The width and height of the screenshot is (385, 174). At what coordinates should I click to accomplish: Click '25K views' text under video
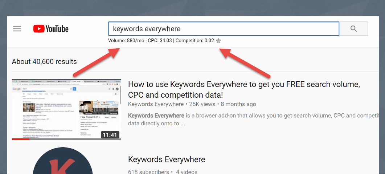click(x=202, y=104)
